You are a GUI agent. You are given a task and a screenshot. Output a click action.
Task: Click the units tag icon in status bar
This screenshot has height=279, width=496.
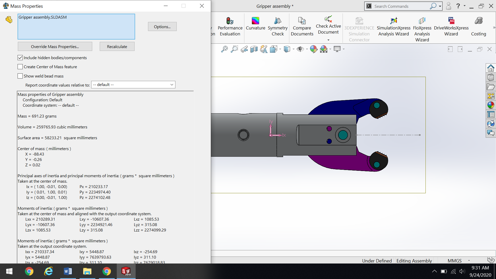(491, 260)
